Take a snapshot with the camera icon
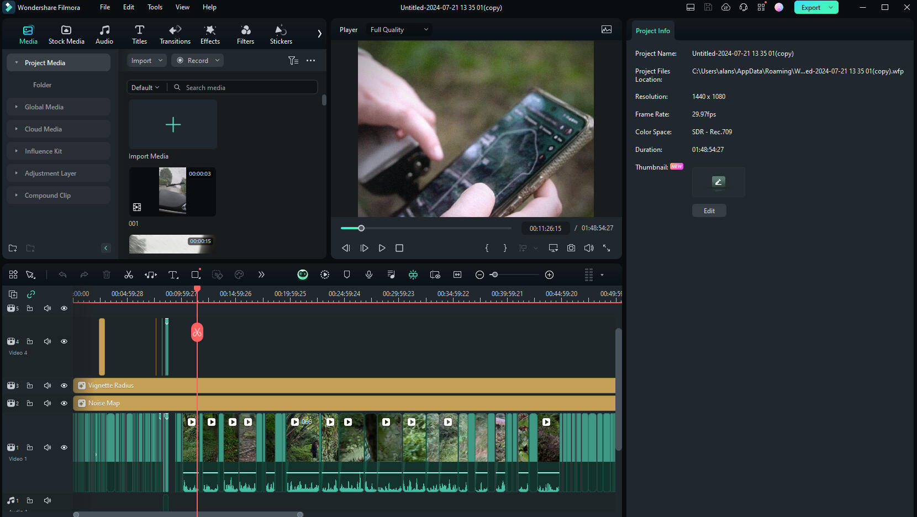This screenshot has height=517, width=917. [x=571, y=248]
